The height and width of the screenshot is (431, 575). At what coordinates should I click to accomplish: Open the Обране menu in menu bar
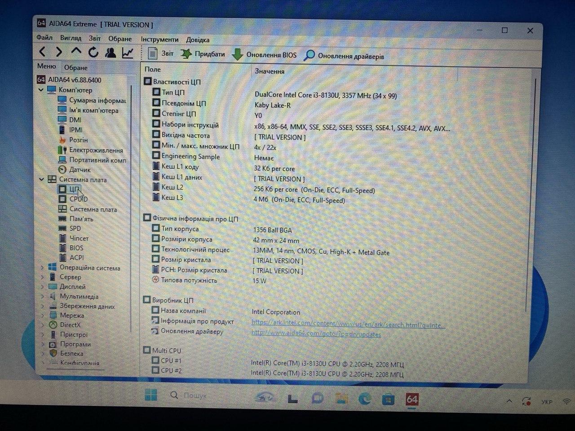[x=120, y=39]
